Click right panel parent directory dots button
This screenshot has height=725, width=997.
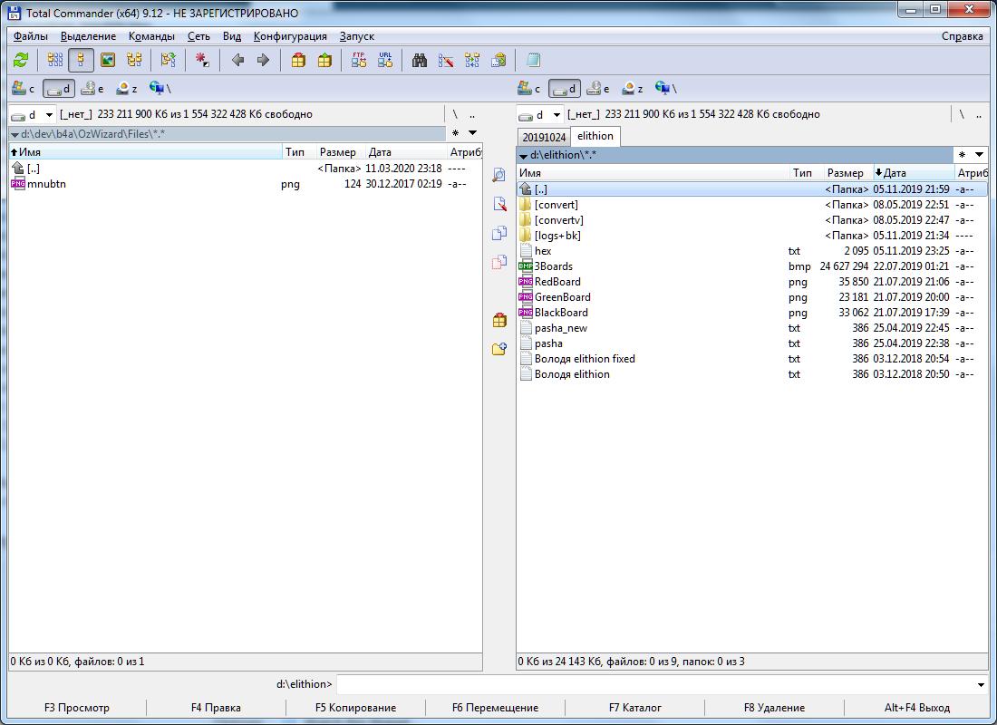pyautogui.click(x=979, y=114)
